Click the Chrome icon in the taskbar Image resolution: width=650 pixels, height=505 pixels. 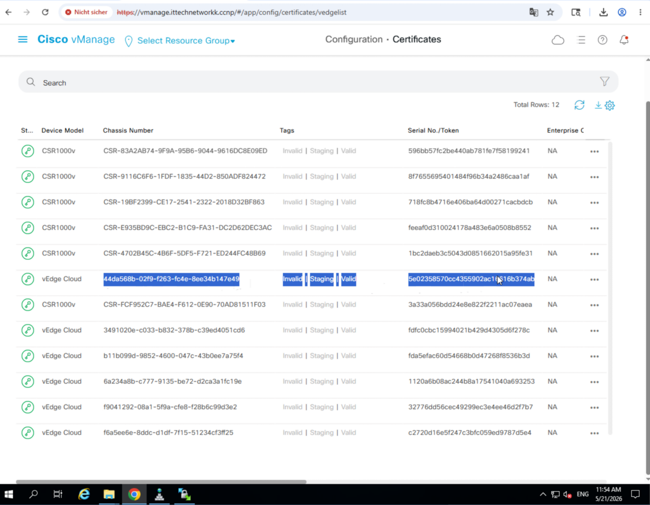(134, 495)
